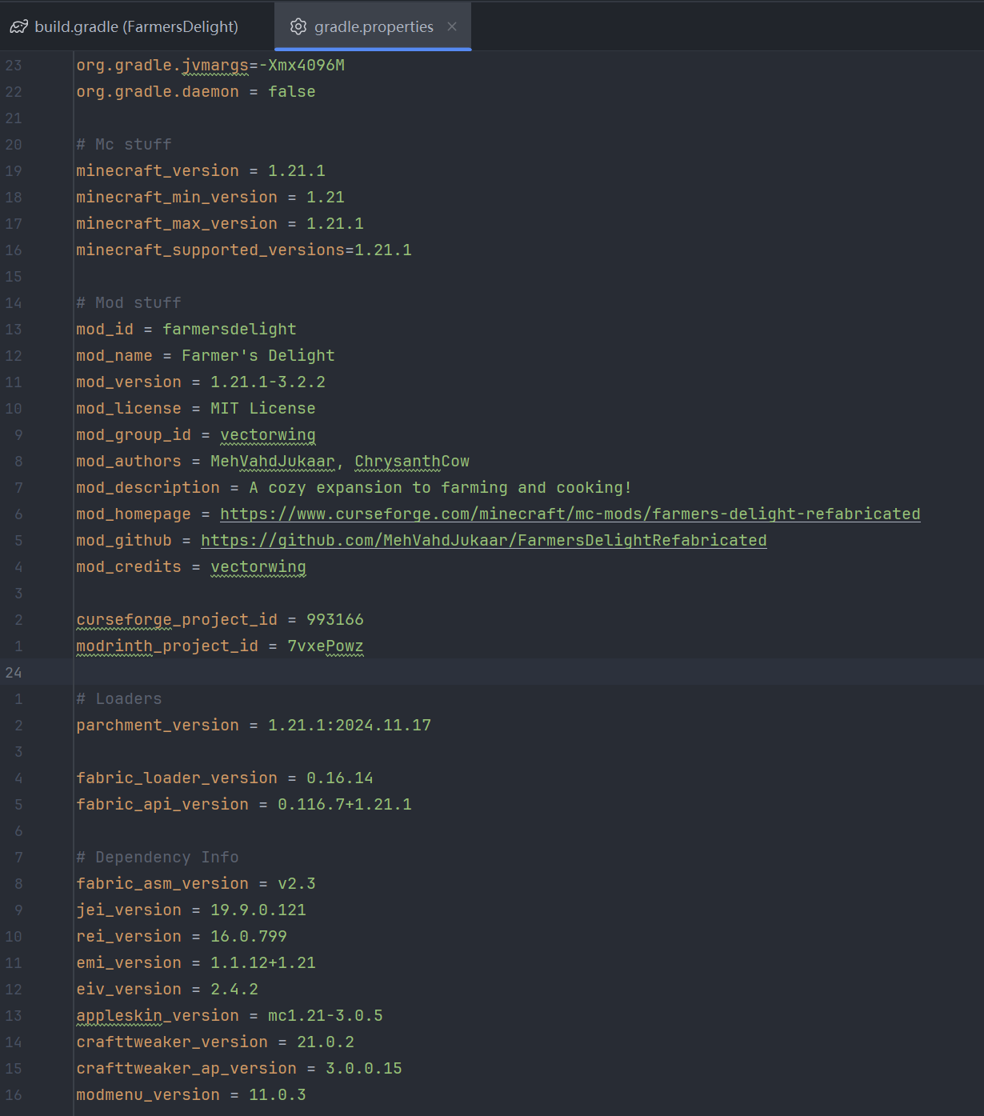
Task: Place cursor on mod_version value 1.21.1-3.2.2
Action: 267,382
